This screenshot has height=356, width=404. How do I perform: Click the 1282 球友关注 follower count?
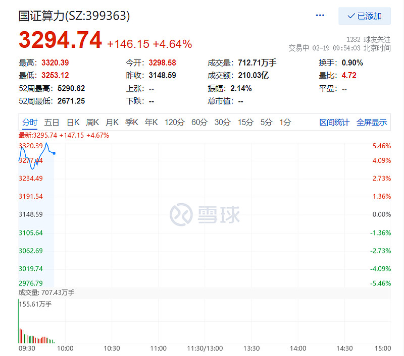coord(369,39)
